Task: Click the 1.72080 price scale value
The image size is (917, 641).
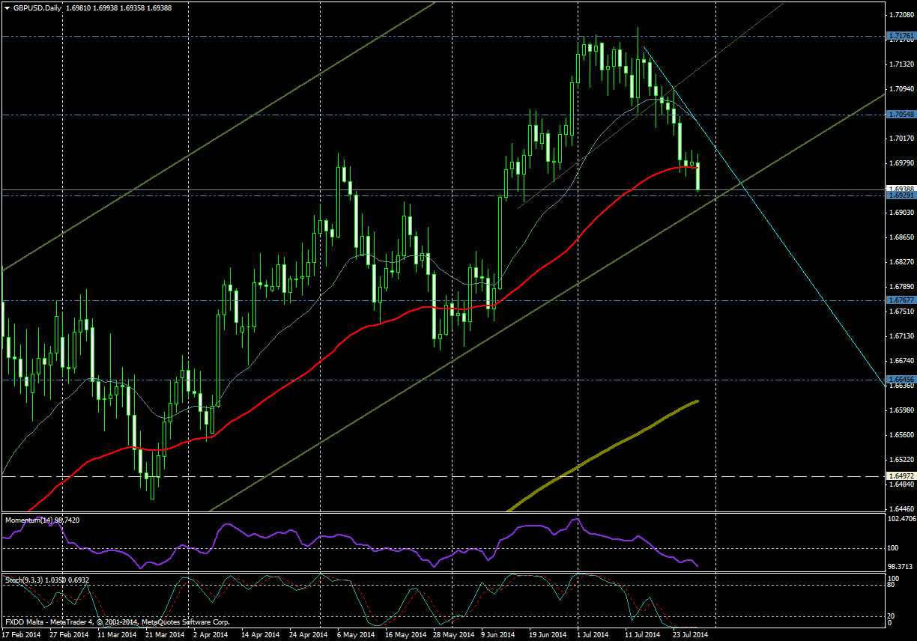Action: tap(901, 15)
